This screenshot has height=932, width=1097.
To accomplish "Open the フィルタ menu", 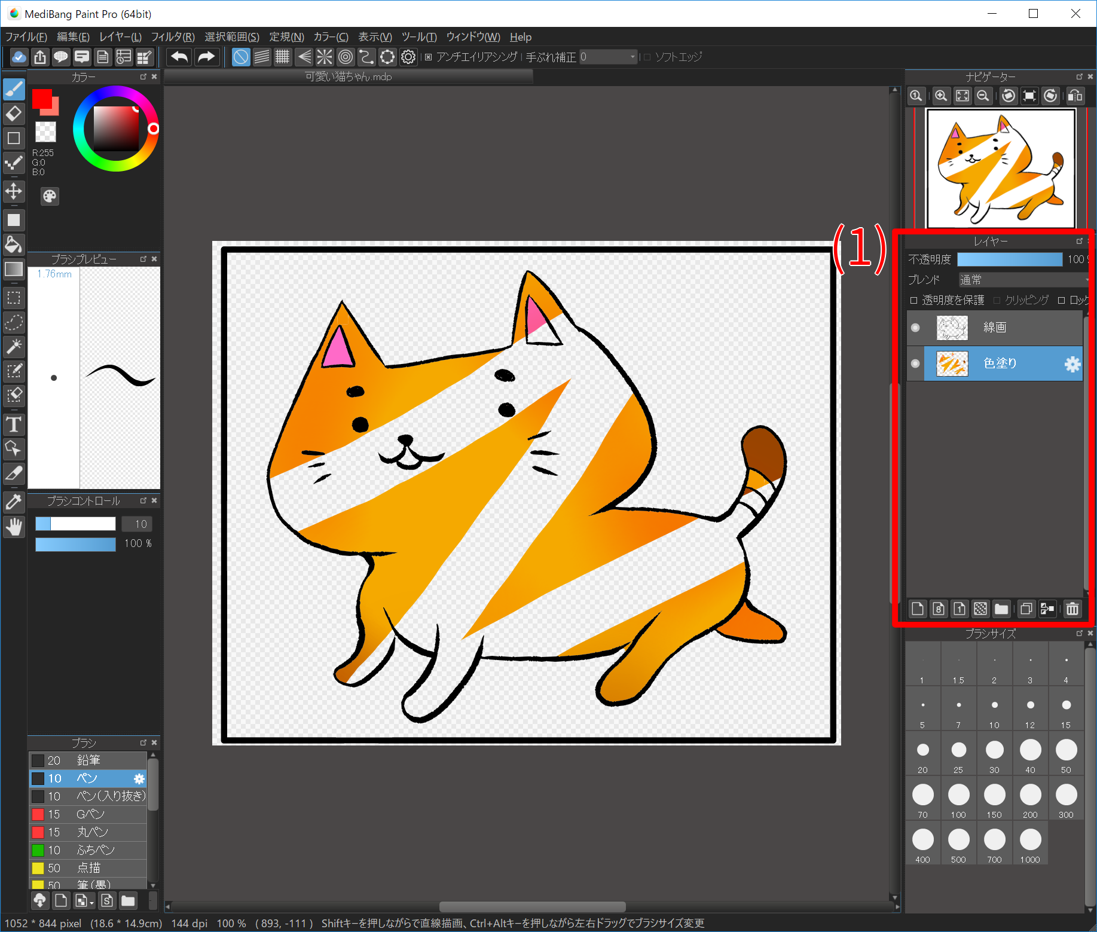I will pyautogui.click(x=172, y=36).
